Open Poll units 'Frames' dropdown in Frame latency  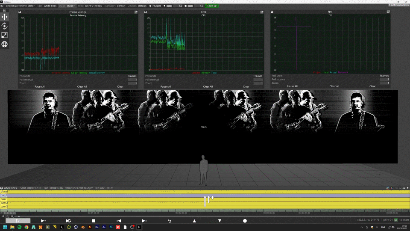pos(132,76)
